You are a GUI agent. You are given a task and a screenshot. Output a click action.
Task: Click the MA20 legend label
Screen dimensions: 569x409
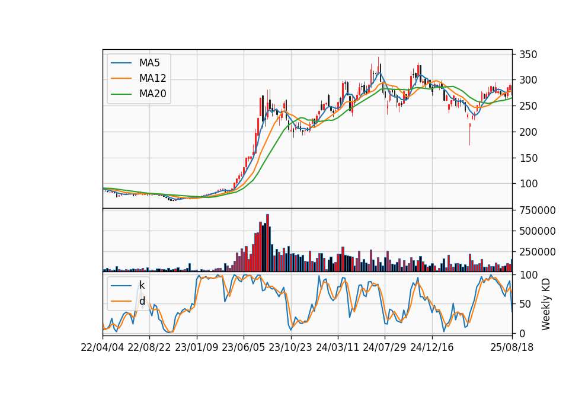pyautogui.click(x=152, y=94)
